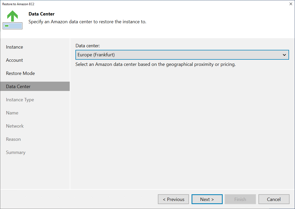Select the Data Center step in sidebar
Viewport: 295px width, 209px height.
coord(35,86)
